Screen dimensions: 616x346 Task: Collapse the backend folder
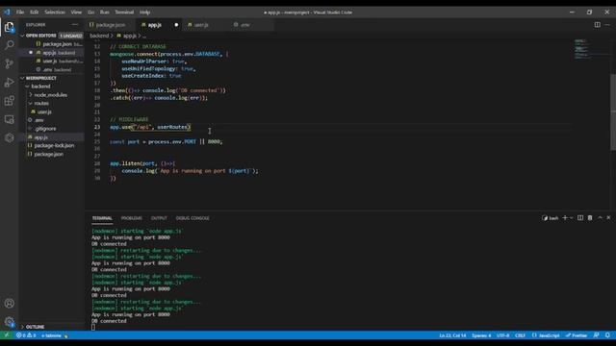(52, 86)
